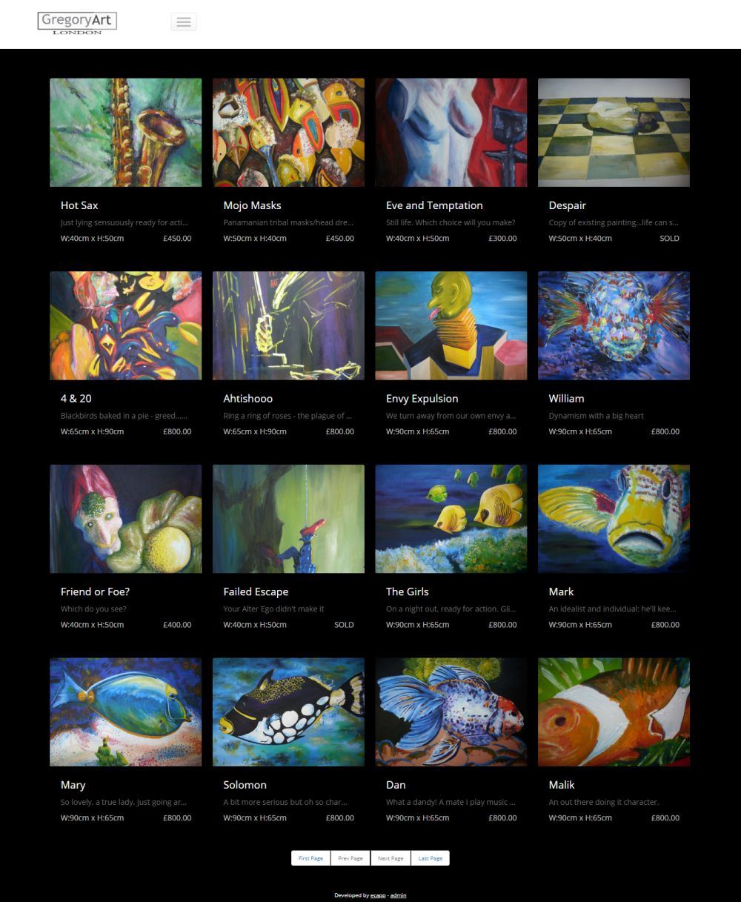The height and width of the screenshot is (902, 741).
Task: Go to the First Page
Action: click(x=310, y=858)
